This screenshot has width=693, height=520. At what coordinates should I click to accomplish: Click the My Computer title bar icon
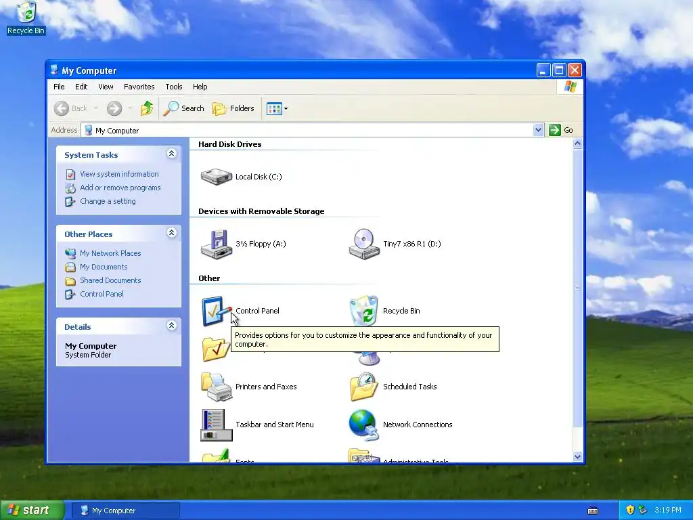54,70
